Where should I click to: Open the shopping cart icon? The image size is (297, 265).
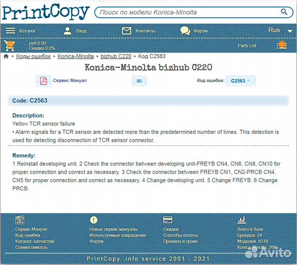point(9,46)
